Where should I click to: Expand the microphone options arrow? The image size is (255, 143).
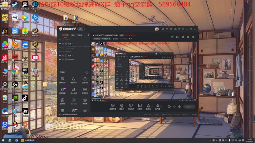[152, 106]
